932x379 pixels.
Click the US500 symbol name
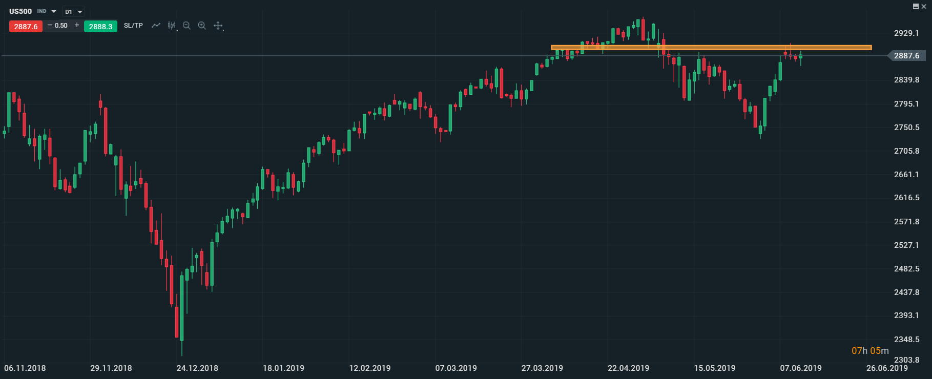coord(20,11)
